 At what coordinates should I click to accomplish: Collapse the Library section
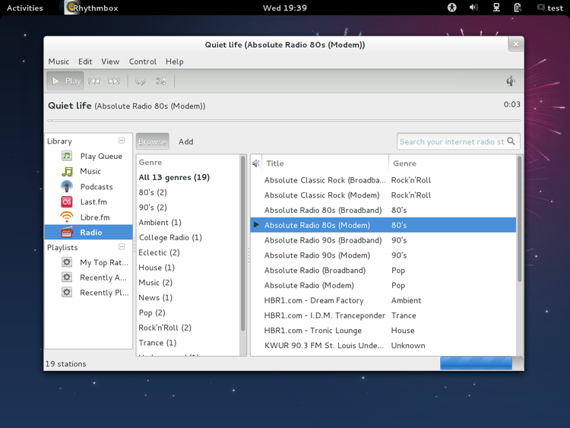pyautogui.click(x=122, y=141)
